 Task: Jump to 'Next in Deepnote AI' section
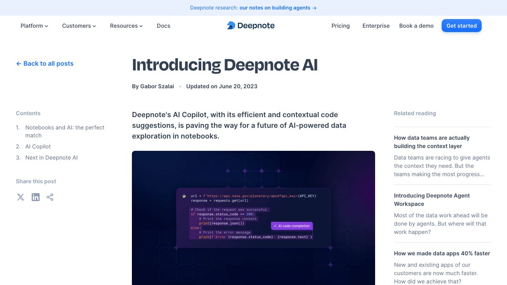click(51, 158)
